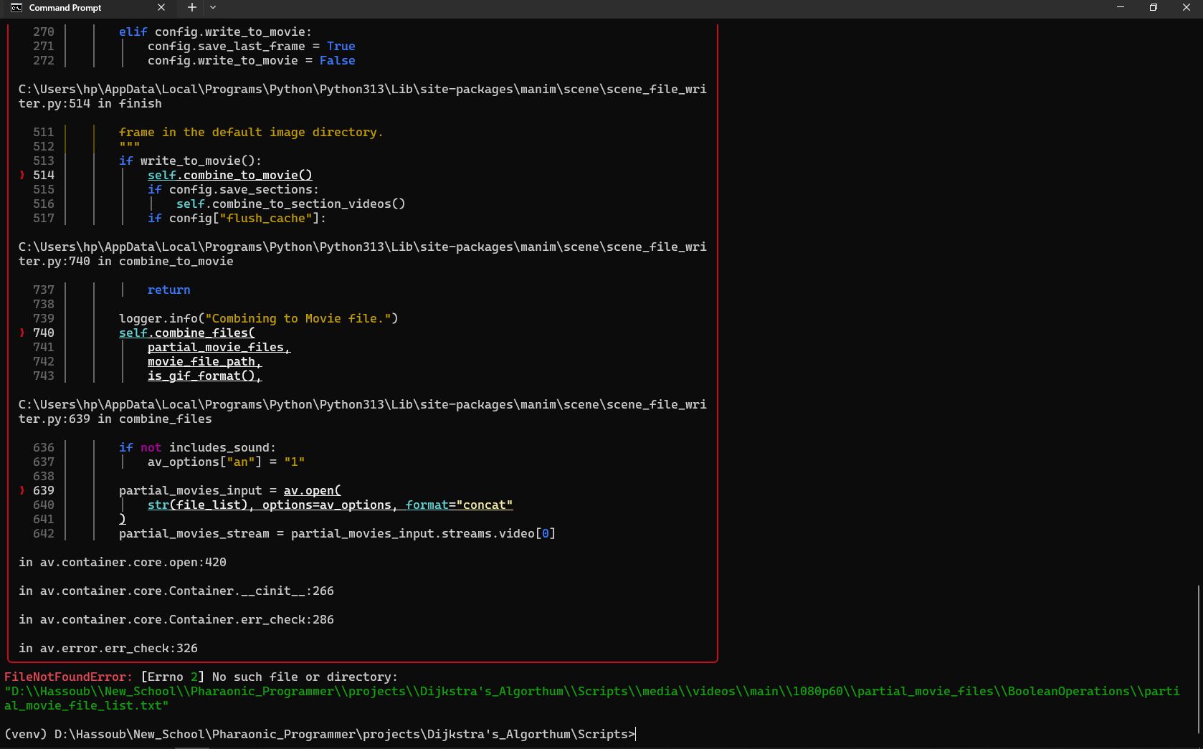1203x749 pixels.
Task: Restore down the terminal window
Action: (1153, 8)
